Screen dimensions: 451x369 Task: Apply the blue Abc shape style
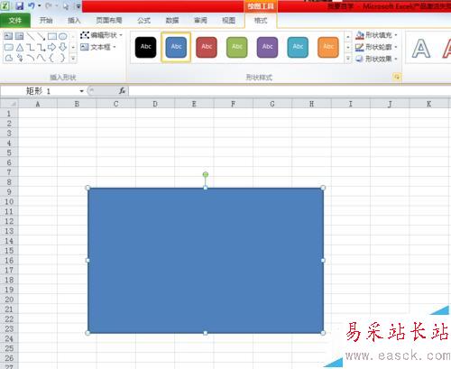click(x=176, y=47)
